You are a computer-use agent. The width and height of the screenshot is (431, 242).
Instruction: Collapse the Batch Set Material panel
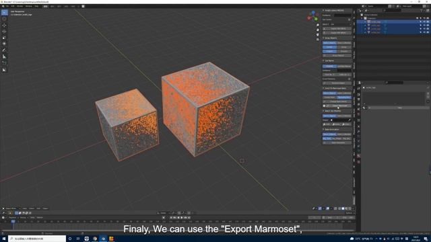point(323,111)
